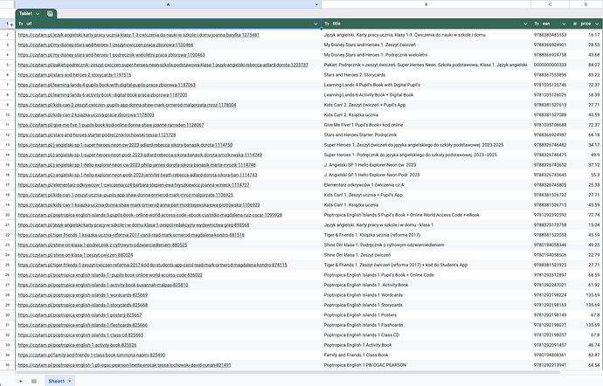
Task: Select the 'Poptropica English Islands 1 Flashcards' cell
Action: 426,325
